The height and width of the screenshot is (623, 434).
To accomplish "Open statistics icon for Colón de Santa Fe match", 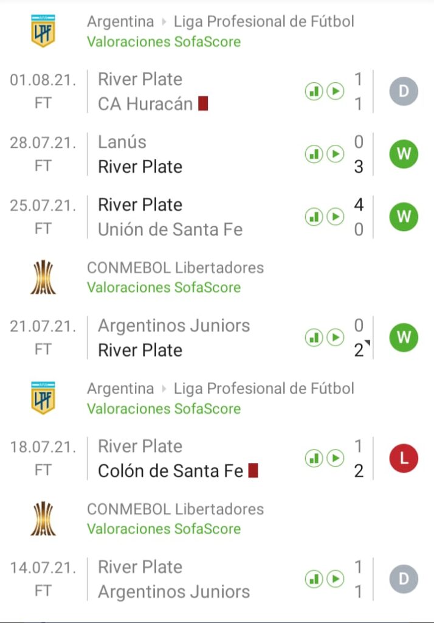I will coord(314,458).
